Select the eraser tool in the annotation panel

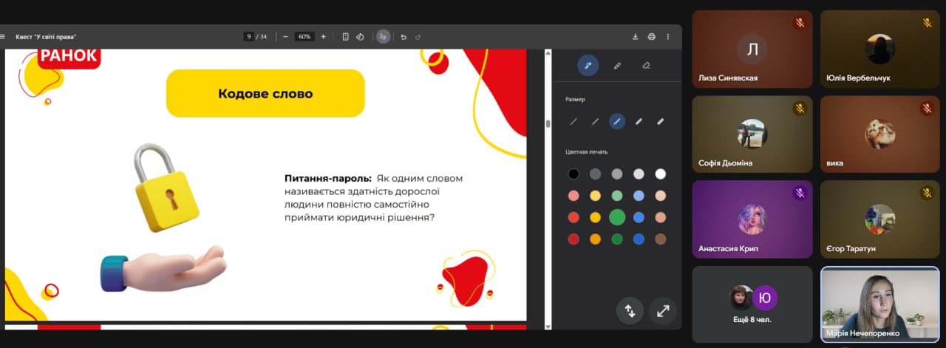(x=646, y=66)
